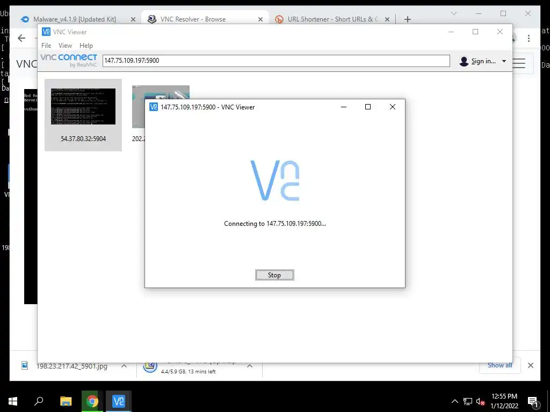Click the in-progress download progress icon
This screenshot has height=412, width=550.
150,366
